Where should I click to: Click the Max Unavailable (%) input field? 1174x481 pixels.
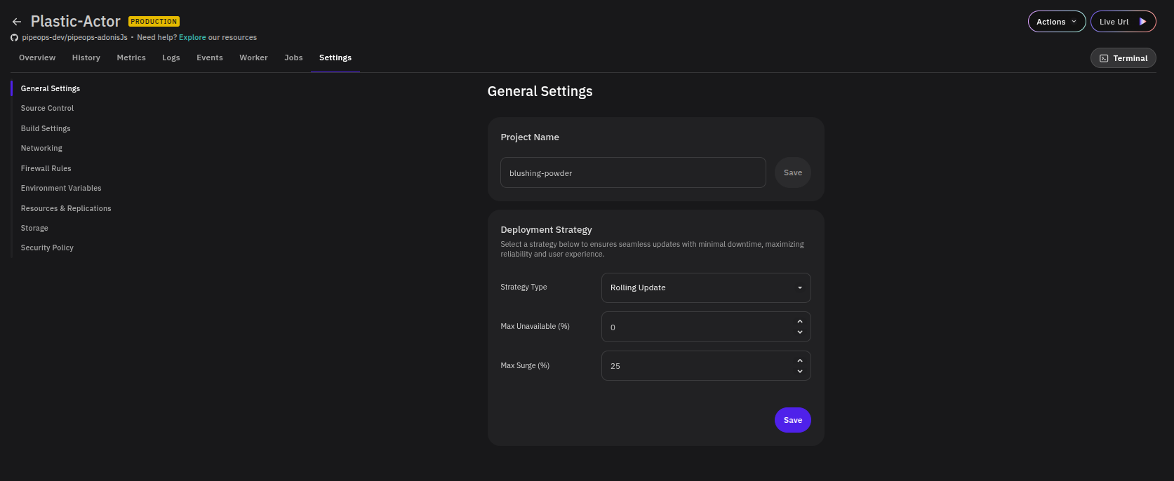pyautogui.click(x=706, y=327)
